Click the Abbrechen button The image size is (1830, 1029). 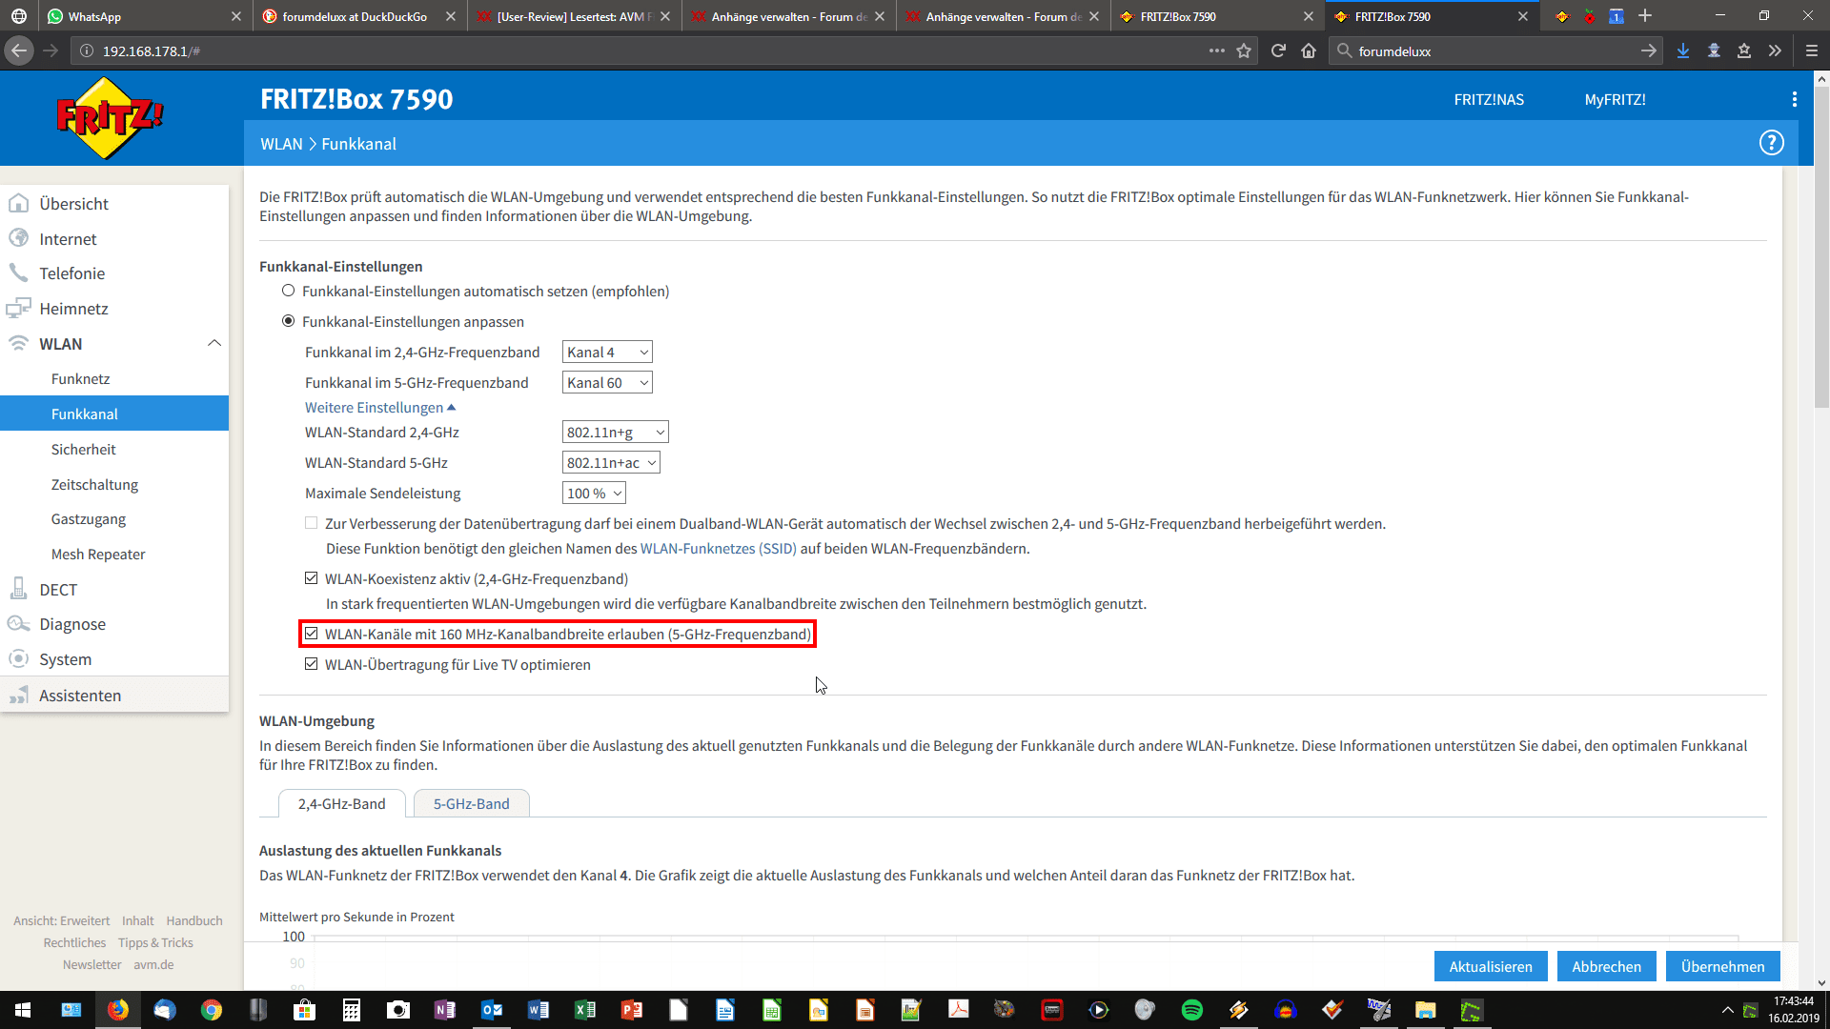pos(1606,966)
